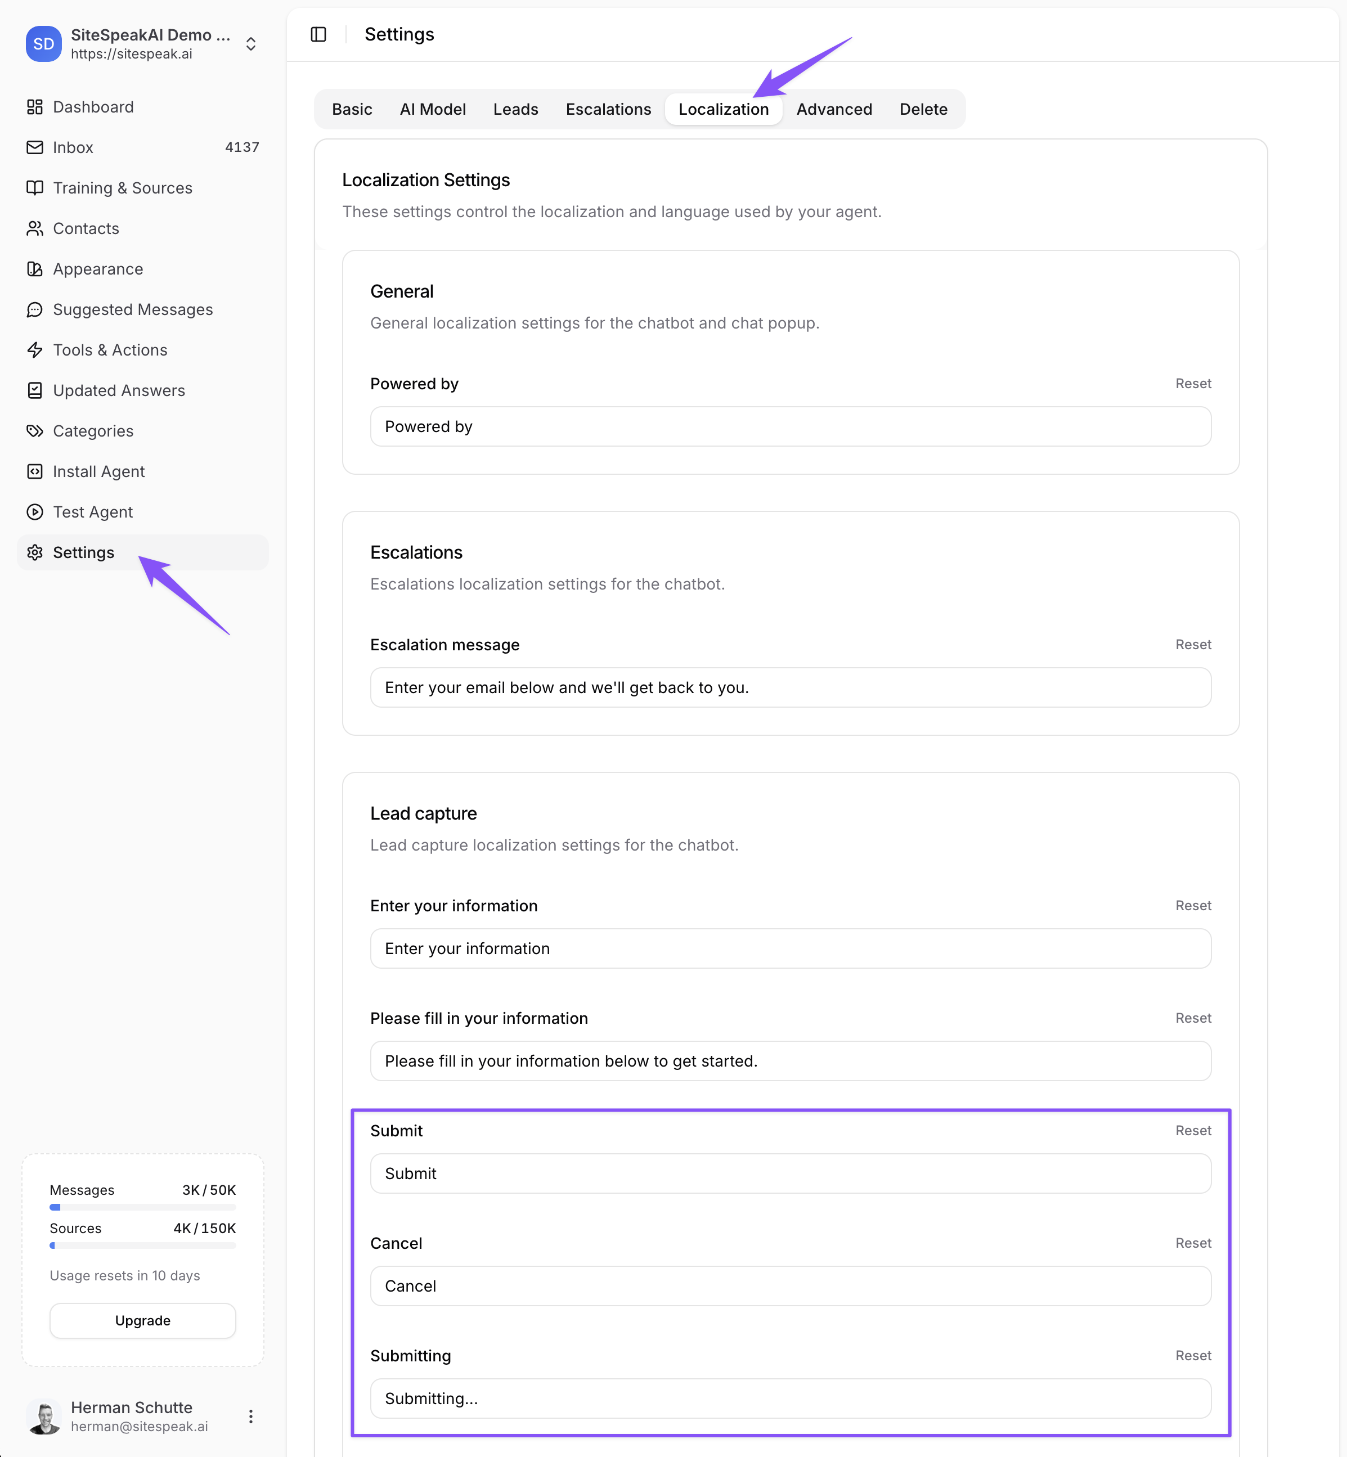This screenshot has height=1457, width=1347.
Task: Click Install Agent code icon
Action: coord(34,471)
